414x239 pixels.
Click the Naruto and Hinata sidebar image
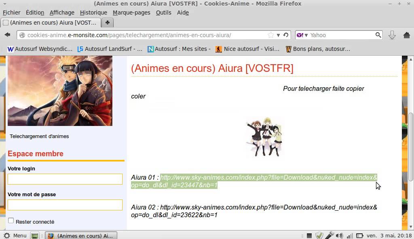tap(60, 91)
